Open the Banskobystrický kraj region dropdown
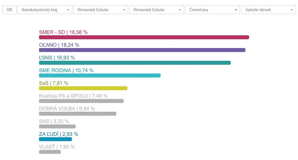This screenshot has width=298, height=160. tap(45, 10)
